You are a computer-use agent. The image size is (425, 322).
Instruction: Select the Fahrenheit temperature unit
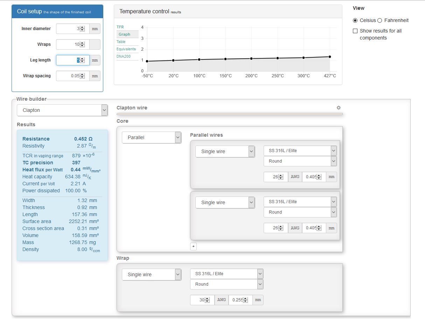pos(379,20)
